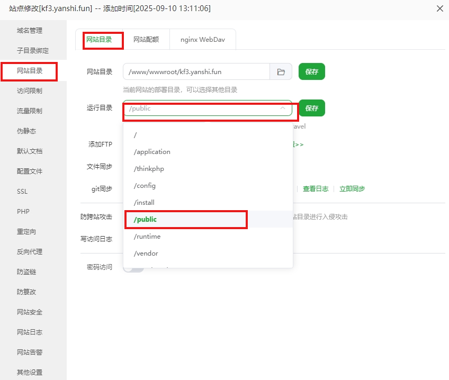
Task: Click 保存 next to the running directory
Action: tap(311, 108)
